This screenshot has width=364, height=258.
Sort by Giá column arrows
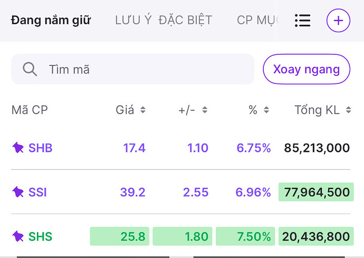tap(142, 110)
